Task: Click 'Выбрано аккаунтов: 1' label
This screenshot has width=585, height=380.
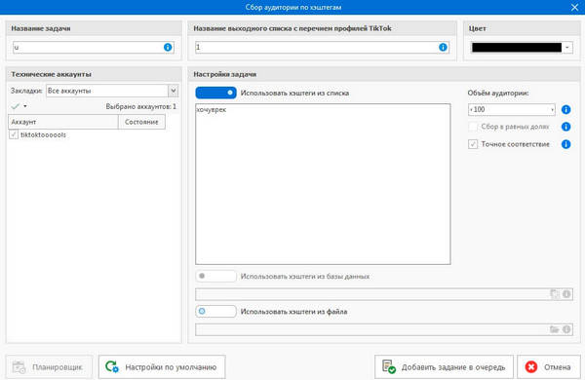Action: pyautogui.click(x=141, y=106)
